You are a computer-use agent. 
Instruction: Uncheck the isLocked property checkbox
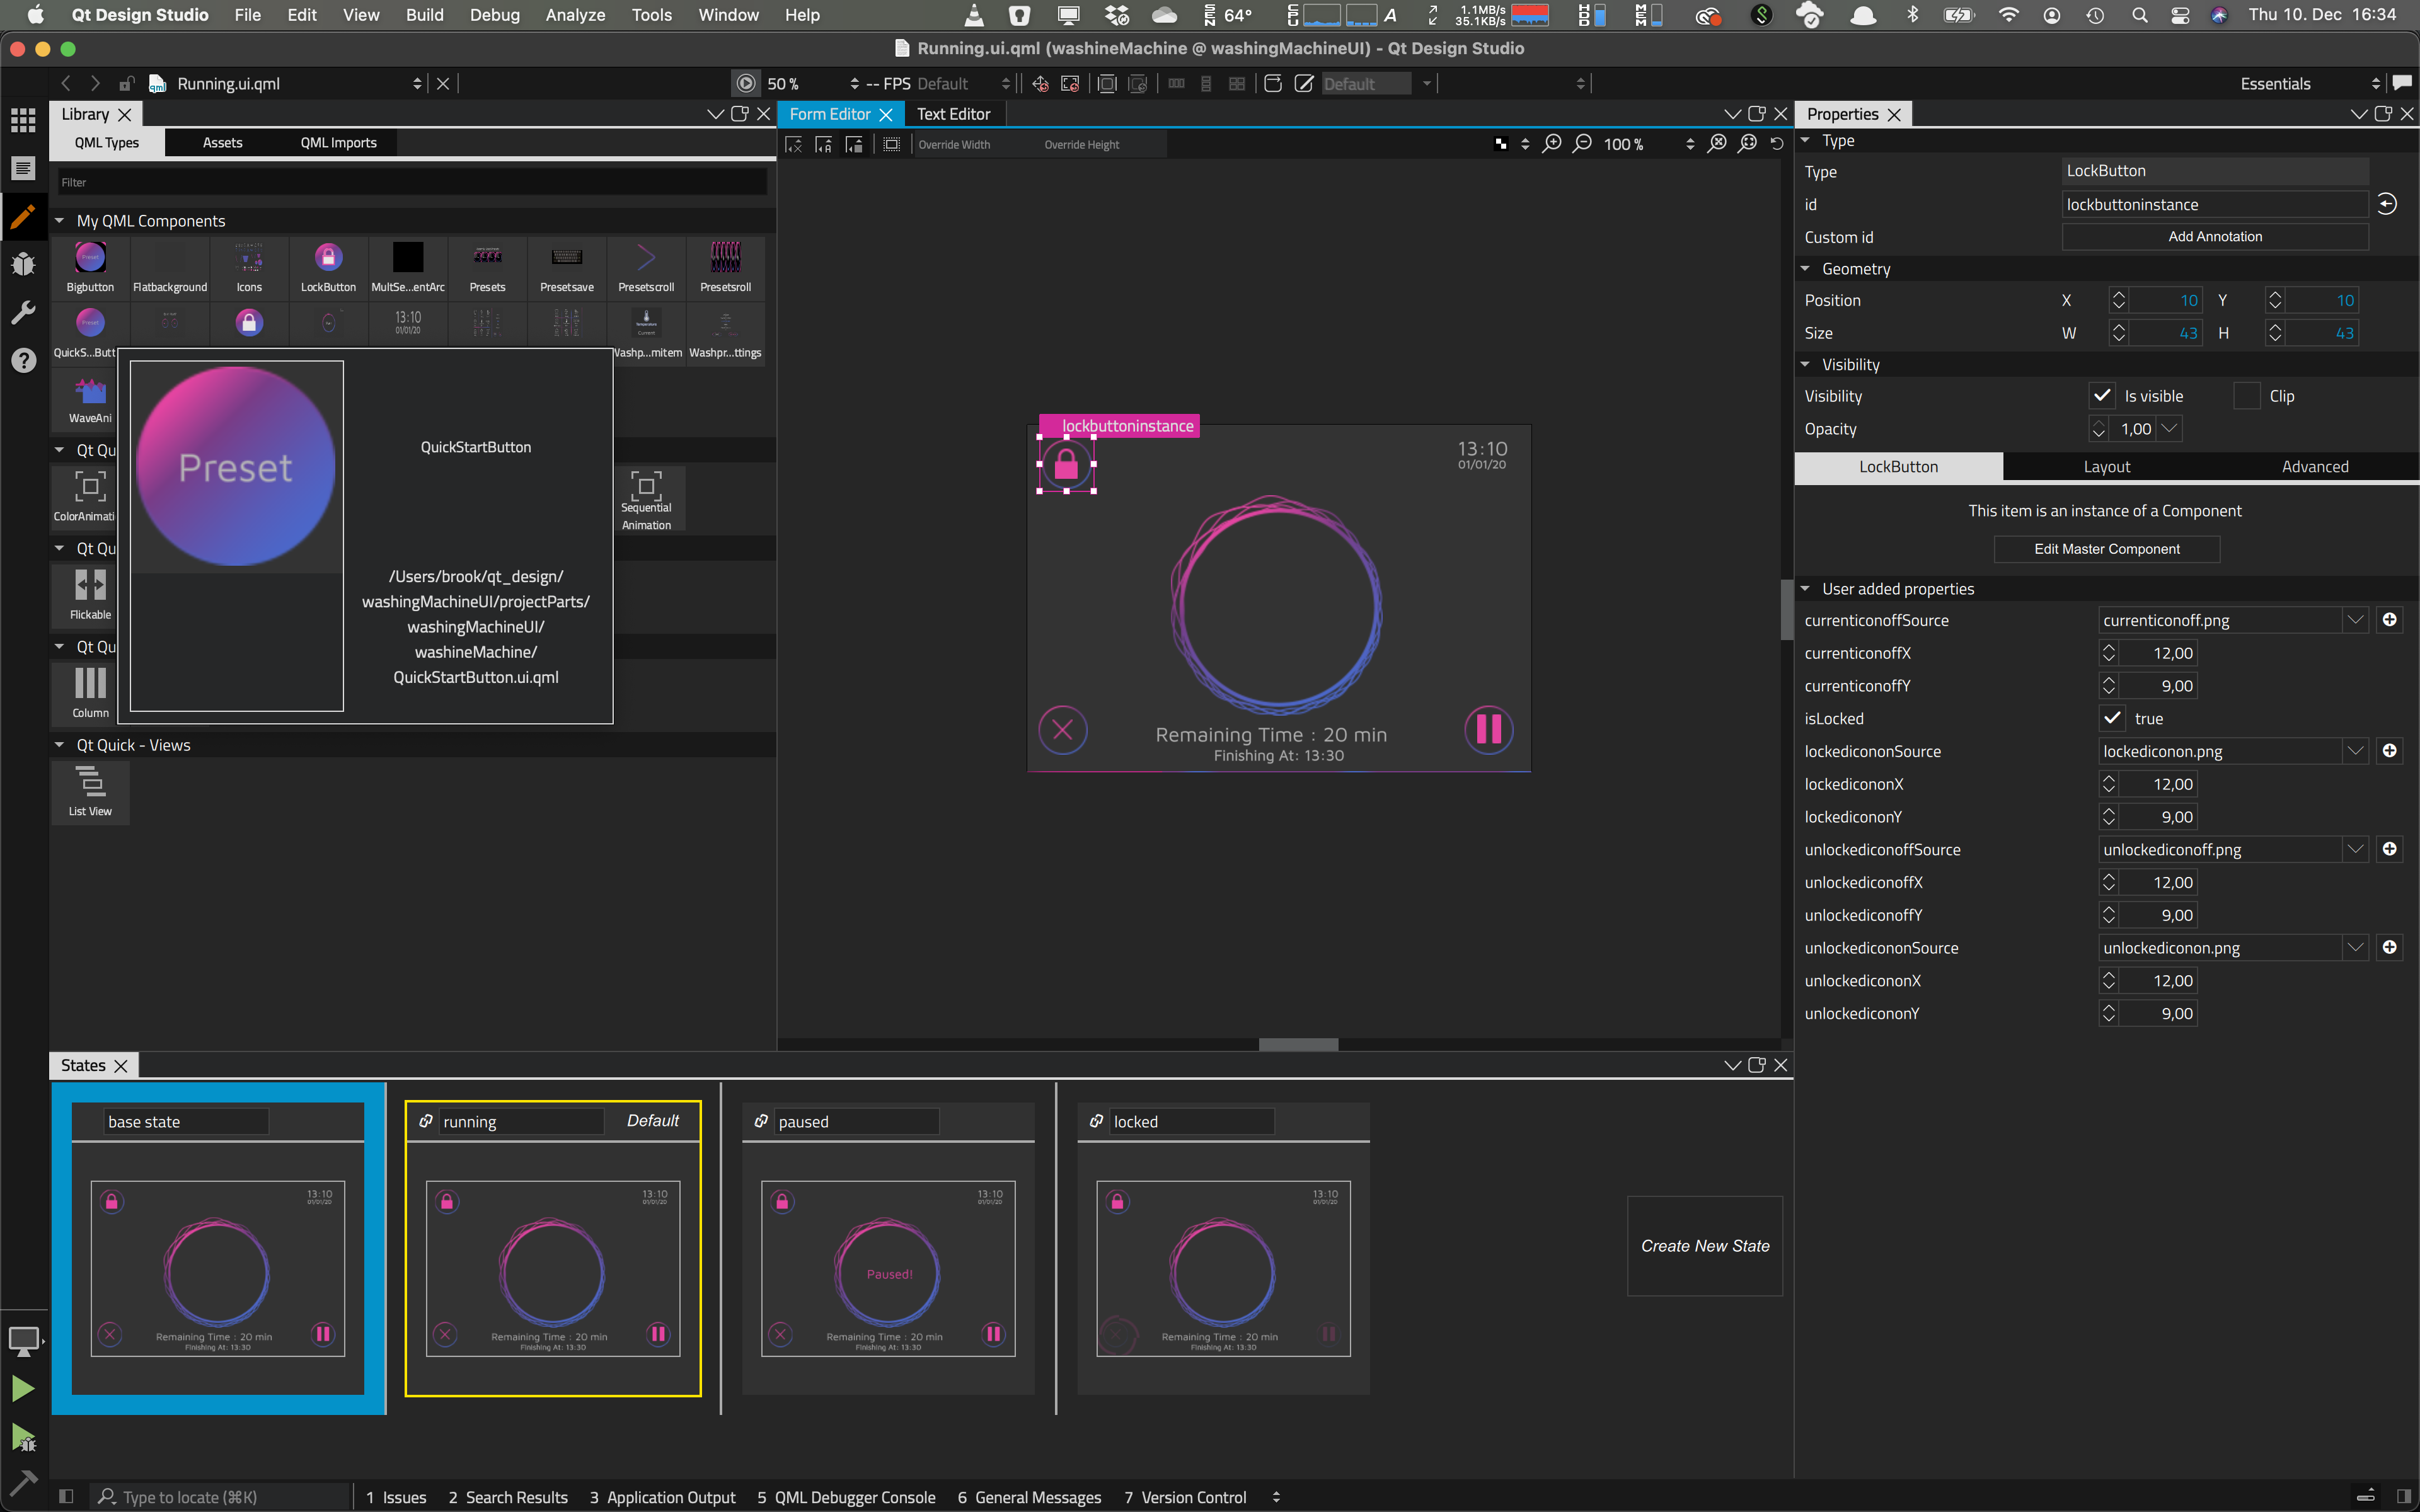point(2112,718)
